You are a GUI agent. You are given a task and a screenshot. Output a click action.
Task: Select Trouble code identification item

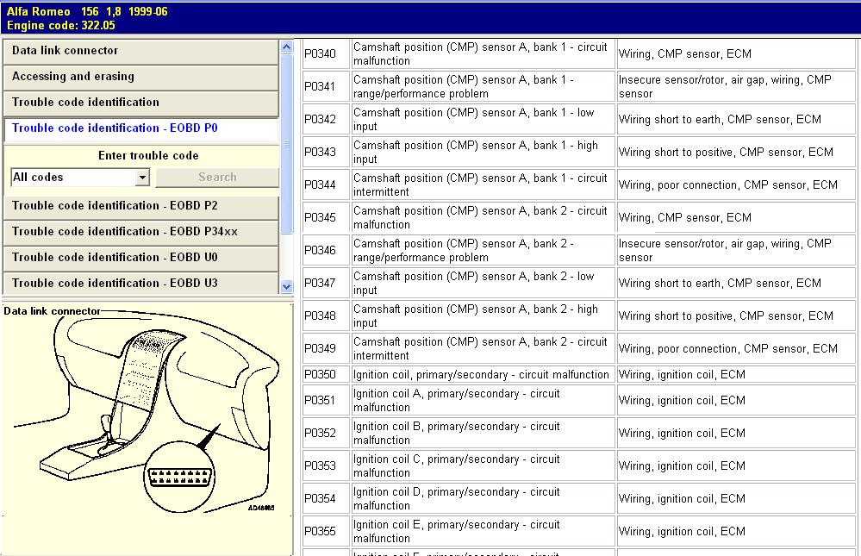click(x=141, y=103)
